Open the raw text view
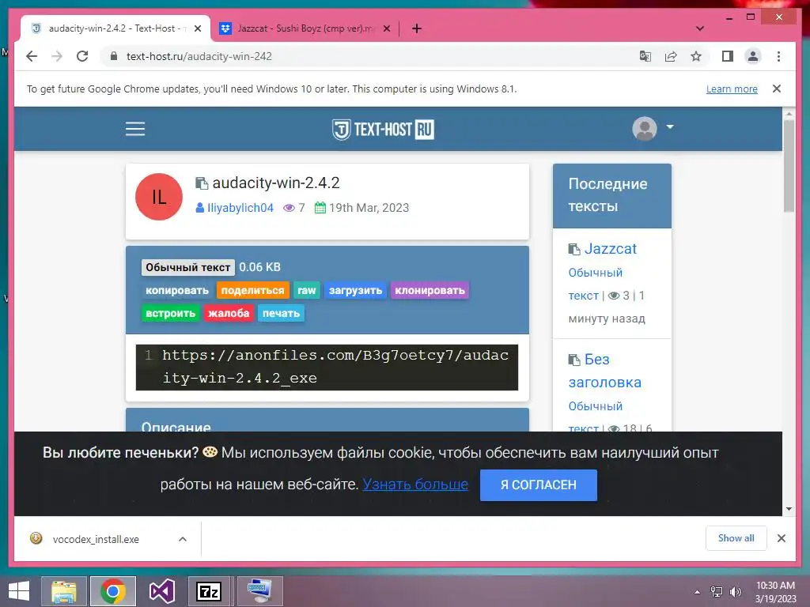 click(306, 291)
